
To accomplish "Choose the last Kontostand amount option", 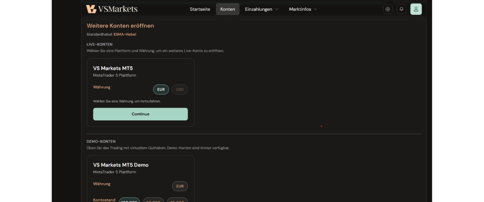I will tap(177, 200).
